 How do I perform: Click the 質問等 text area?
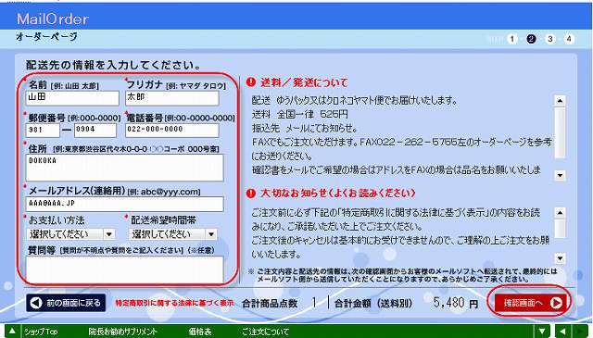tap(124, 269)
